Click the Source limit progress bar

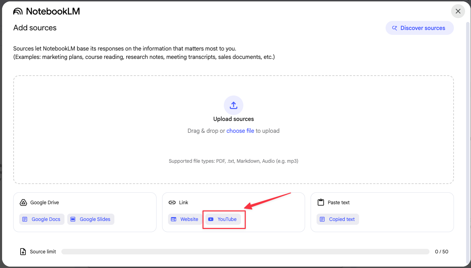click(x=245, y=252)
